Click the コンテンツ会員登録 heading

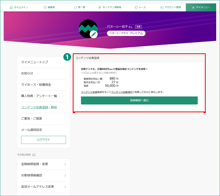87,58
